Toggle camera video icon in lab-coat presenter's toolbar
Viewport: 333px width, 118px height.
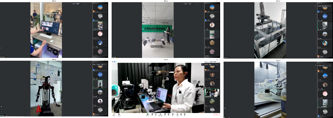click(x=119, y=114)
